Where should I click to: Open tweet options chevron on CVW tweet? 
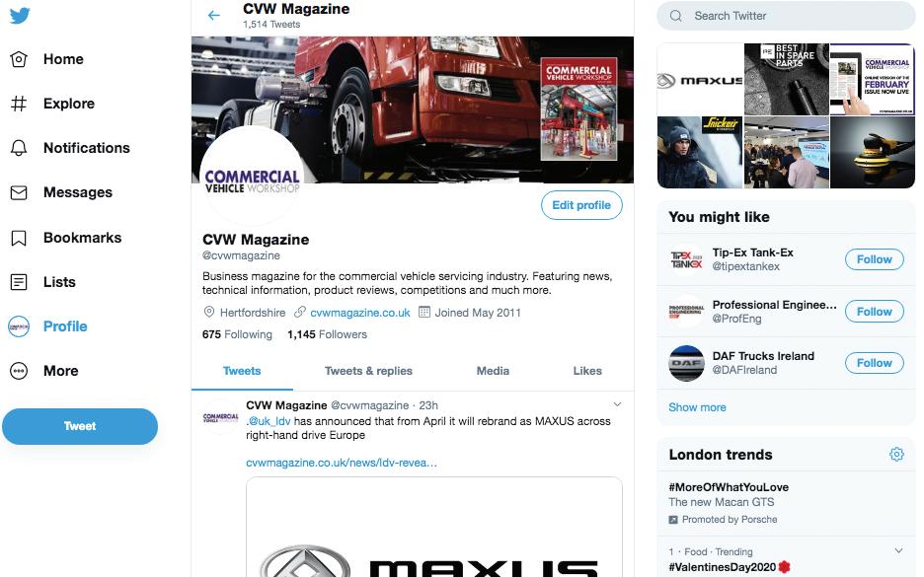(x=617, y=404)
